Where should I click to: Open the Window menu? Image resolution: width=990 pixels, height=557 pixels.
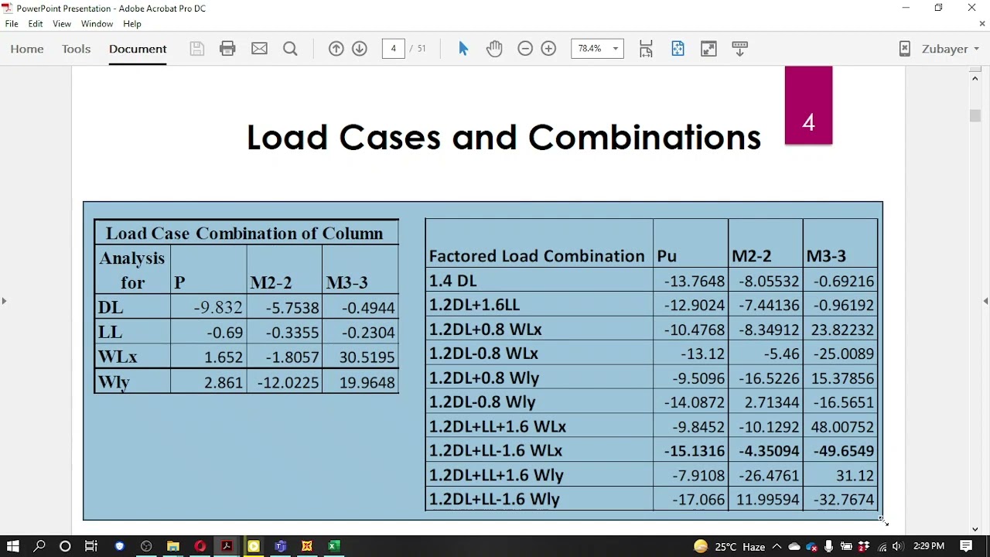tap(97, 24)
